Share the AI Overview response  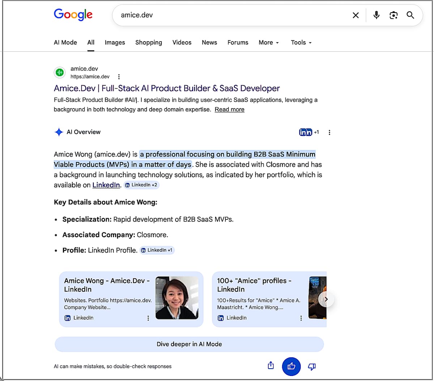(271, 366)
